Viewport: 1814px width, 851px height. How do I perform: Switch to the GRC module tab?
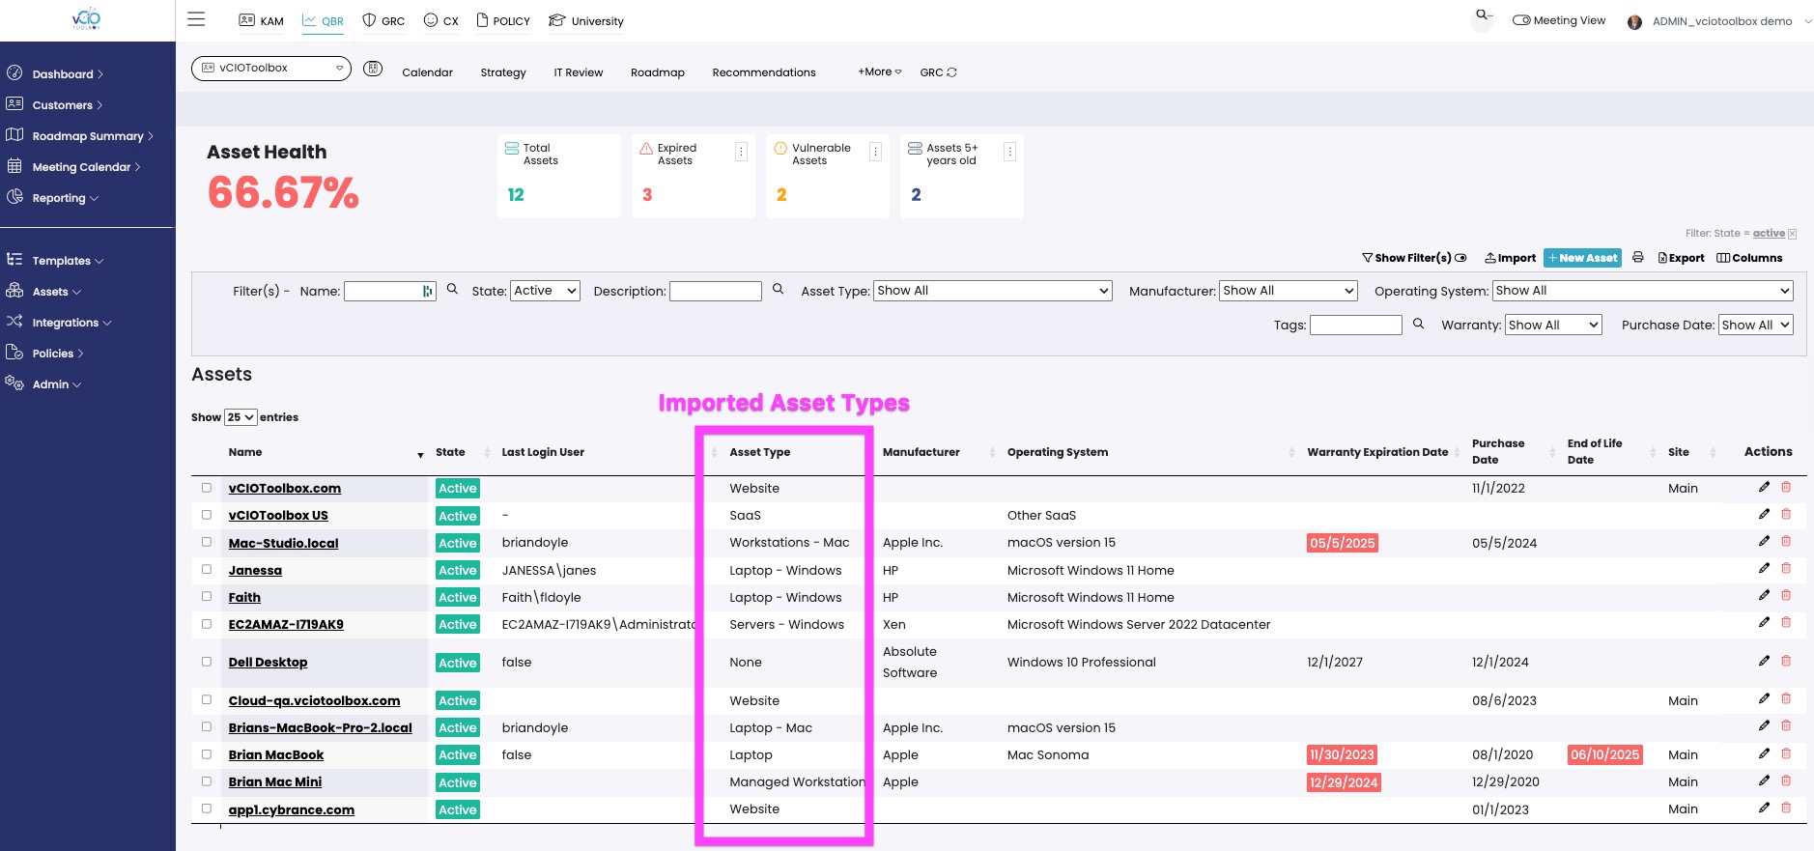point(383,20)
